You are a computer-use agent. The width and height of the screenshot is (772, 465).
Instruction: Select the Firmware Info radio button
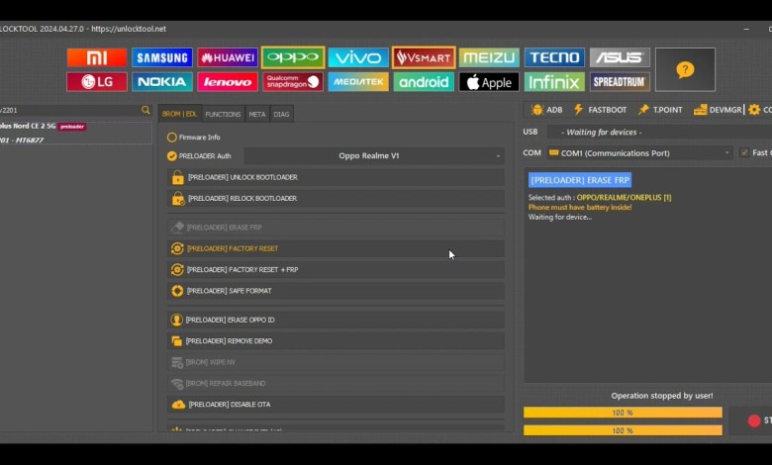[172, 138]
